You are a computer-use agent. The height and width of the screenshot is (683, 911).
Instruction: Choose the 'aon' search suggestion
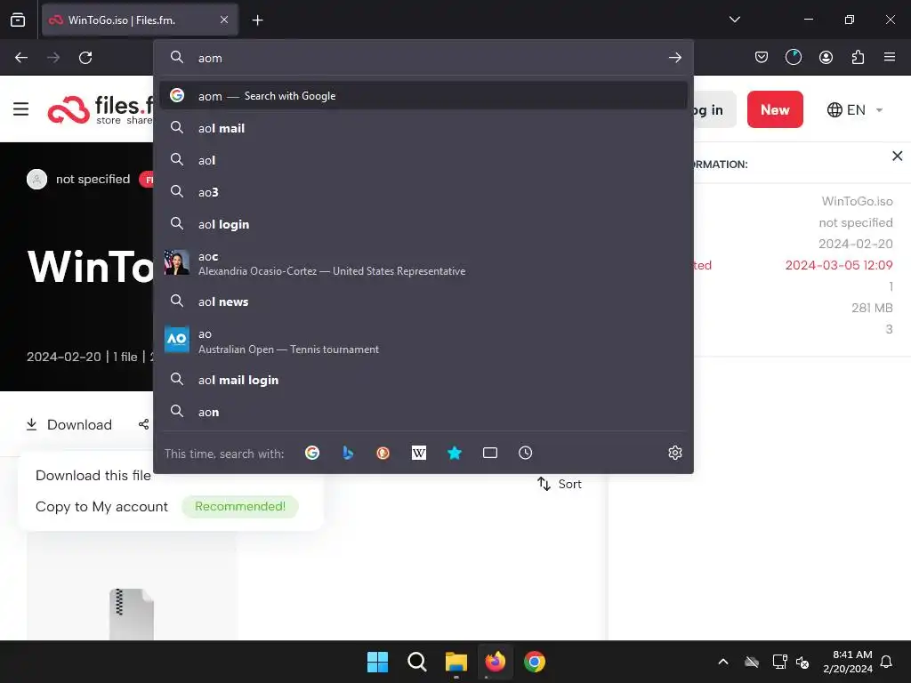point(423,411)
